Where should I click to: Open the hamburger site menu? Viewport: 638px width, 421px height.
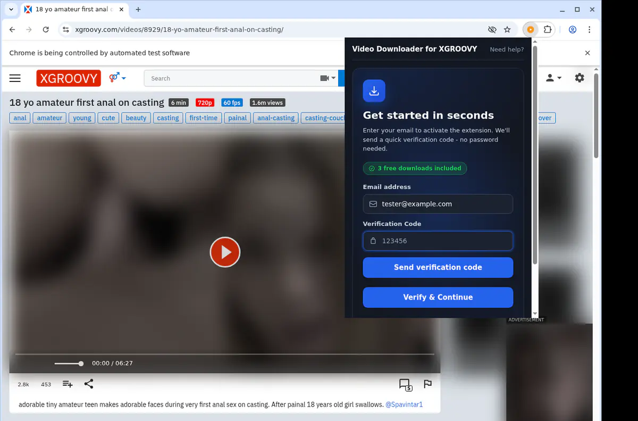[x=15, y=78]
